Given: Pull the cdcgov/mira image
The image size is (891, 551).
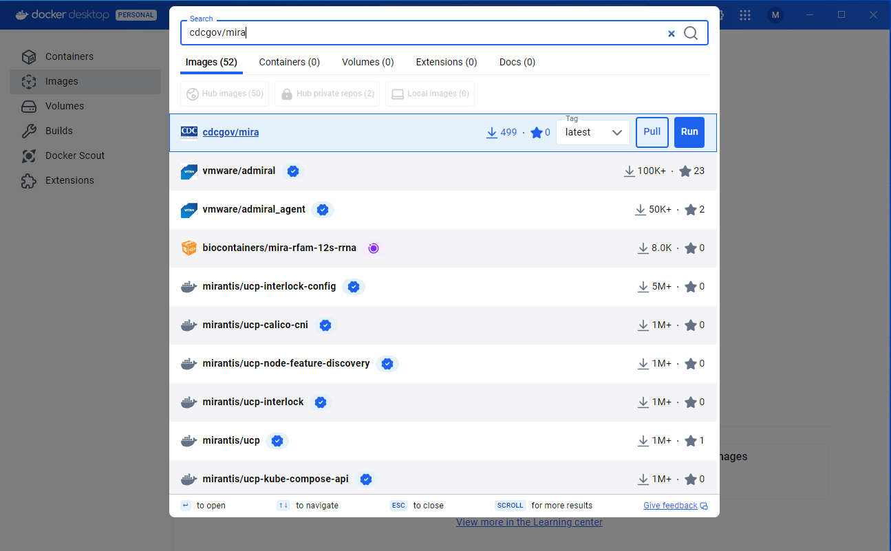Looking at the screenshot, I should (652, 132).
